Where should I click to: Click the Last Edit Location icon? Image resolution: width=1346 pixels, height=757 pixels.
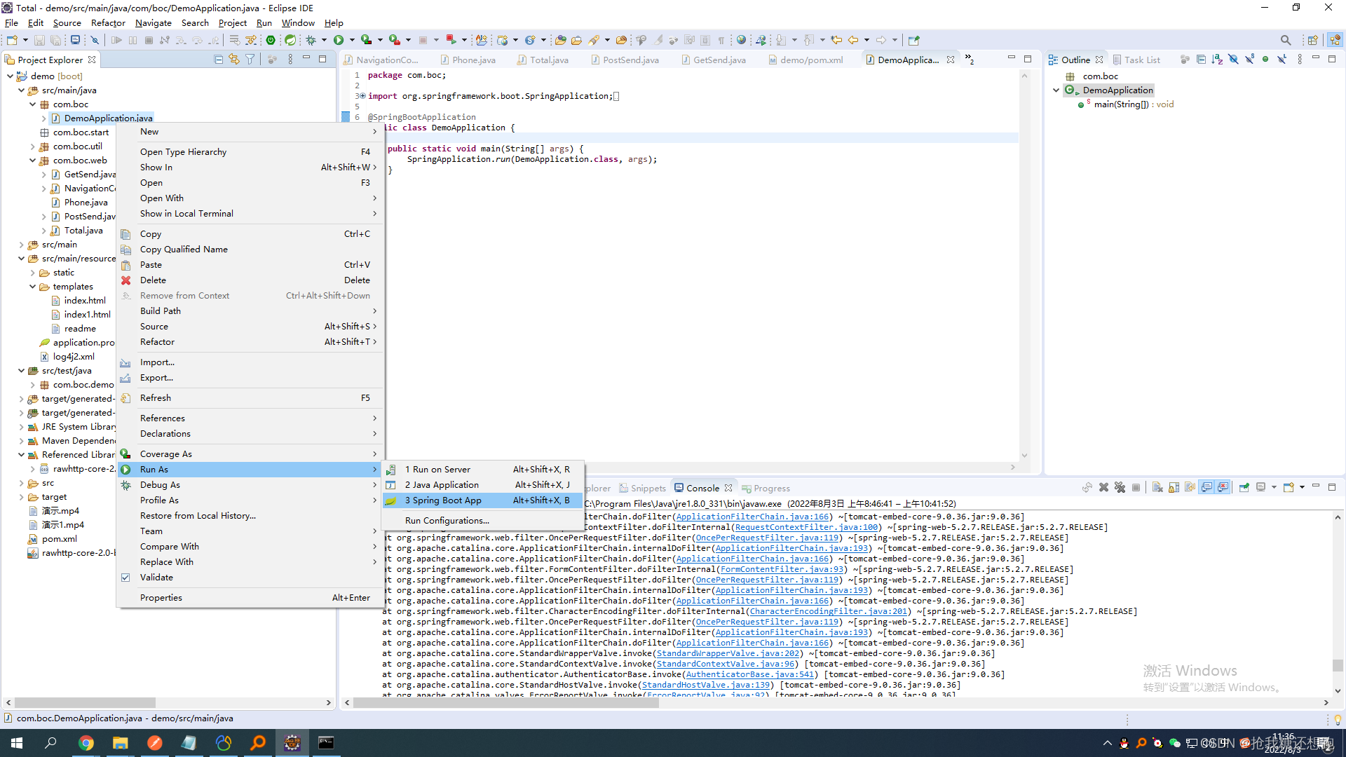coord(836,40)
